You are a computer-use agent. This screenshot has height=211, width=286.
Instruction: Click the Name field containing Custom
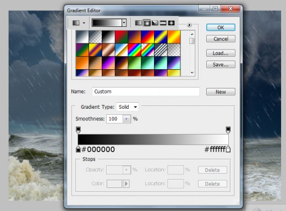click(x=146, y=91)
